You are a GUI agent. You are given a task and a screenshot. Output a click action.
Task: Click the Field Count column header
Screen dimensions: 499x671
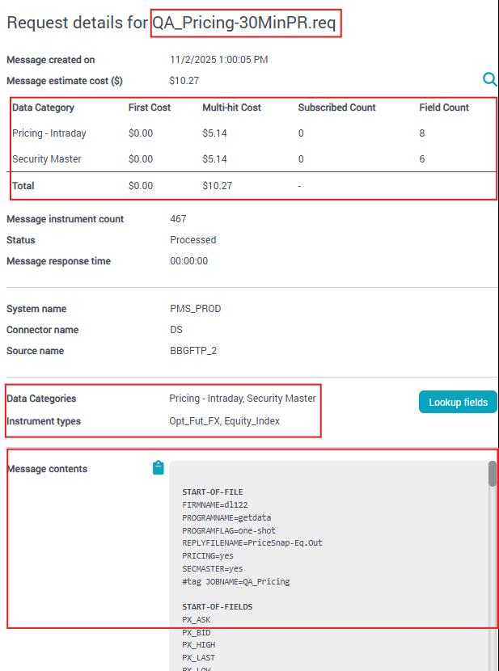pyautogui.click(x=444, y=108)
